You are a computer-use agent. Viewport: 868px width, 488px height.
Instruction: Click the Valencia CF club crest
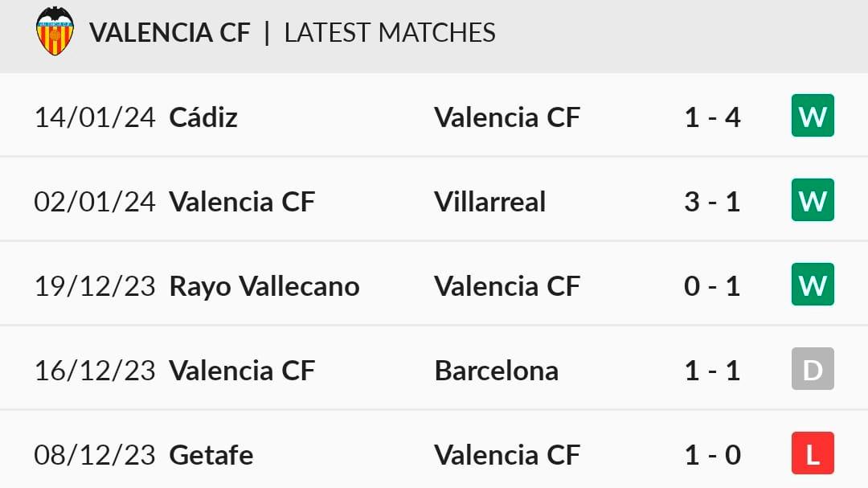pyautogui.click(x=55, y=31)
